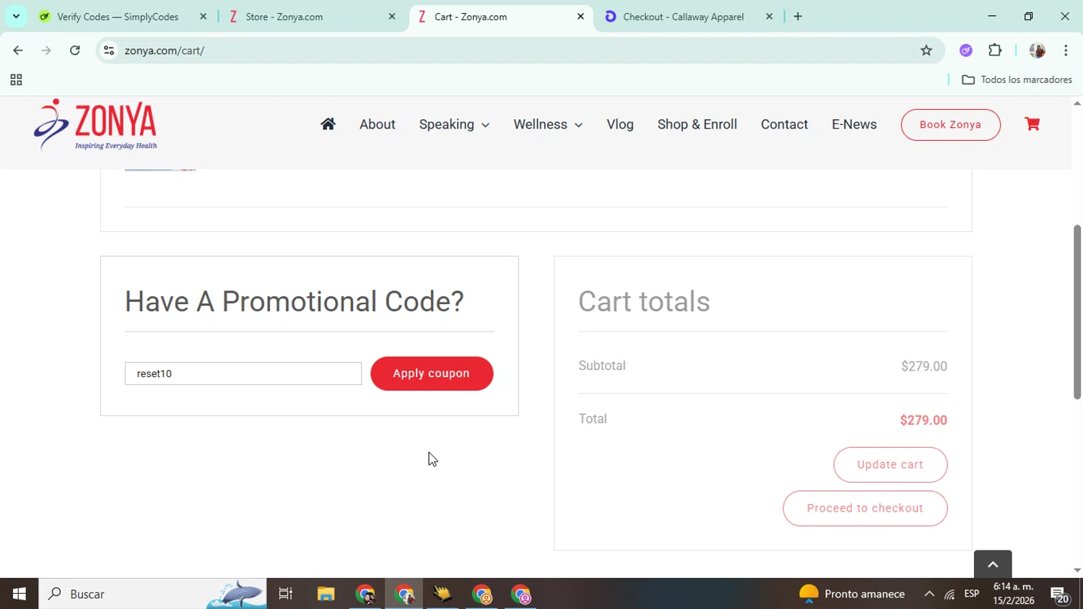Click the page vertical scrollbar thumb
Screen dimensions: 1083x609
point(1077,312)
